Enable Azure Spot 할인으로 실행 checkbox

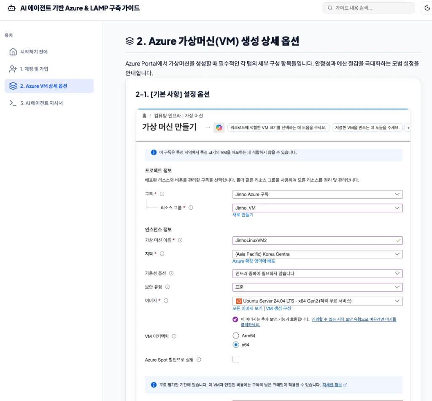pyautogui.click(x=236, y=359)
